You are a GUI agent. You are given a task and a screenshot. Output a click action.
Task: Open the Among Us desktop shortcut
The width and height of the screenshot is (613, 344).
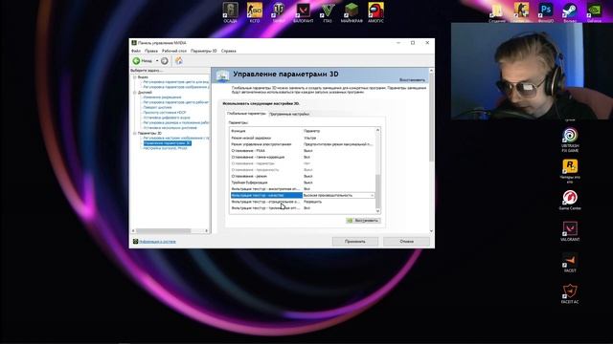point(375,12)
